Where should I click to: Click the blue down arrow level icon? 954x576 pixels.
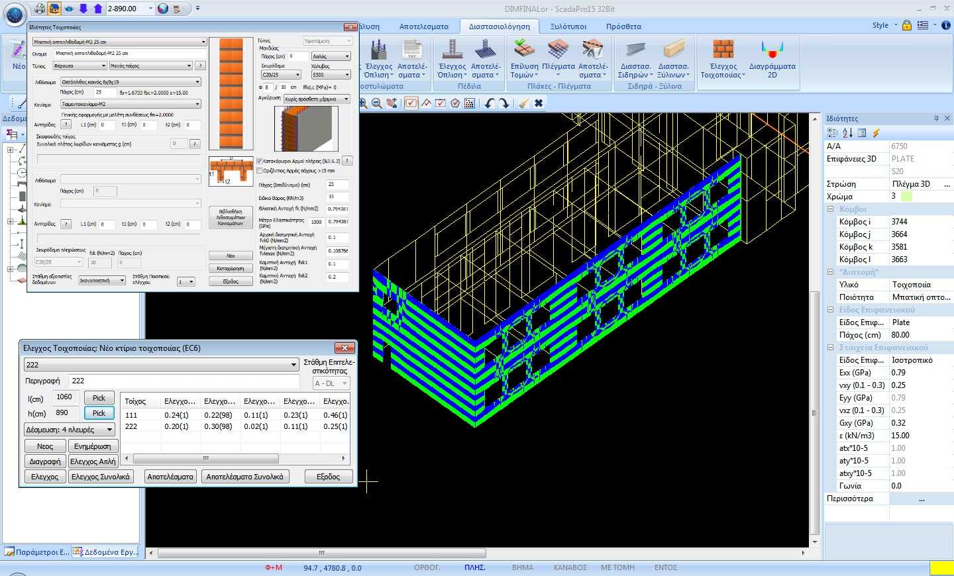click(83, 9)
